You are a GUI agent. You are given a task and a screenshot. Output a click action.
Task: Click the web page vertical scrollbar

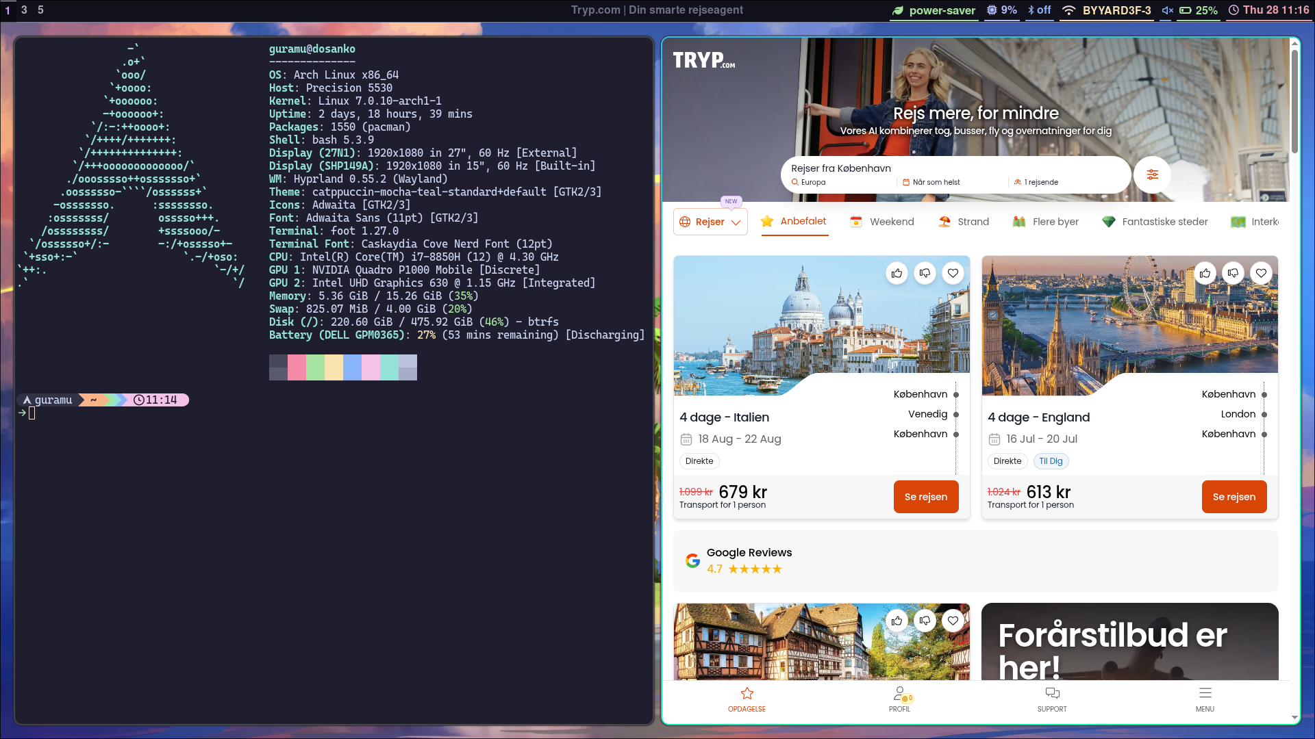point(1294,103)
